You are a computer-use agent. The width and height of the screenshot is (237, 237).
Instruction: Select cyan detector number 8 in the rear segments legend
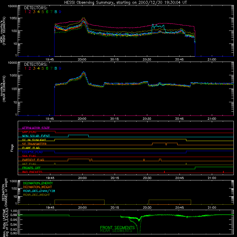coord(56,68)
